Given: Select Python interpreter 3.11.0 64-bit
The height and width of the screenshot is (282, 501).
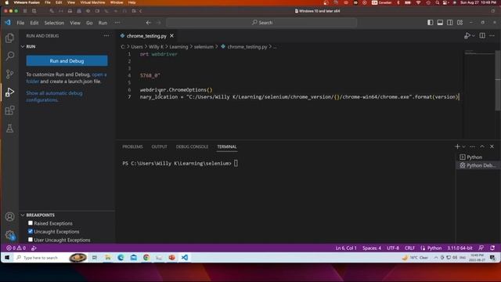Looking at the screenshot, I should 460,248.
